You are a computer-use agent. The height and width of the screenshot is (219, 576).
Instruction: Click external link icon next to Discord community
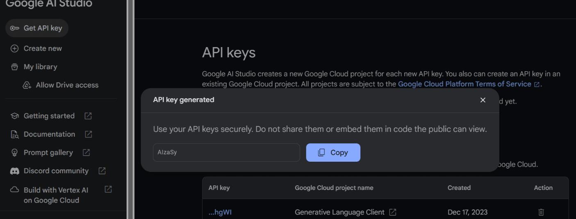coord(102,171)
